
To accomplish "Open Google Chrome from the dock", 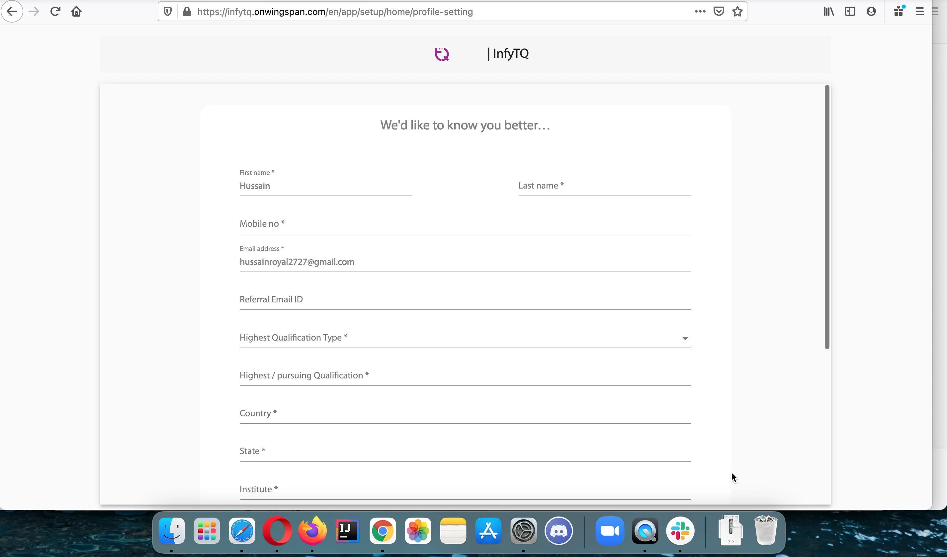I will pos(383,531).
